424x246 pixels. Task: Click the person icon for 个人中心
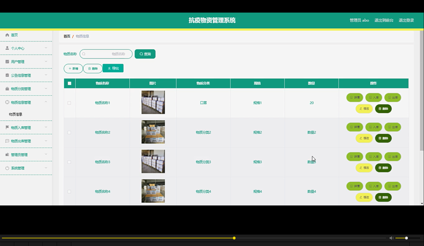[7, 48]
